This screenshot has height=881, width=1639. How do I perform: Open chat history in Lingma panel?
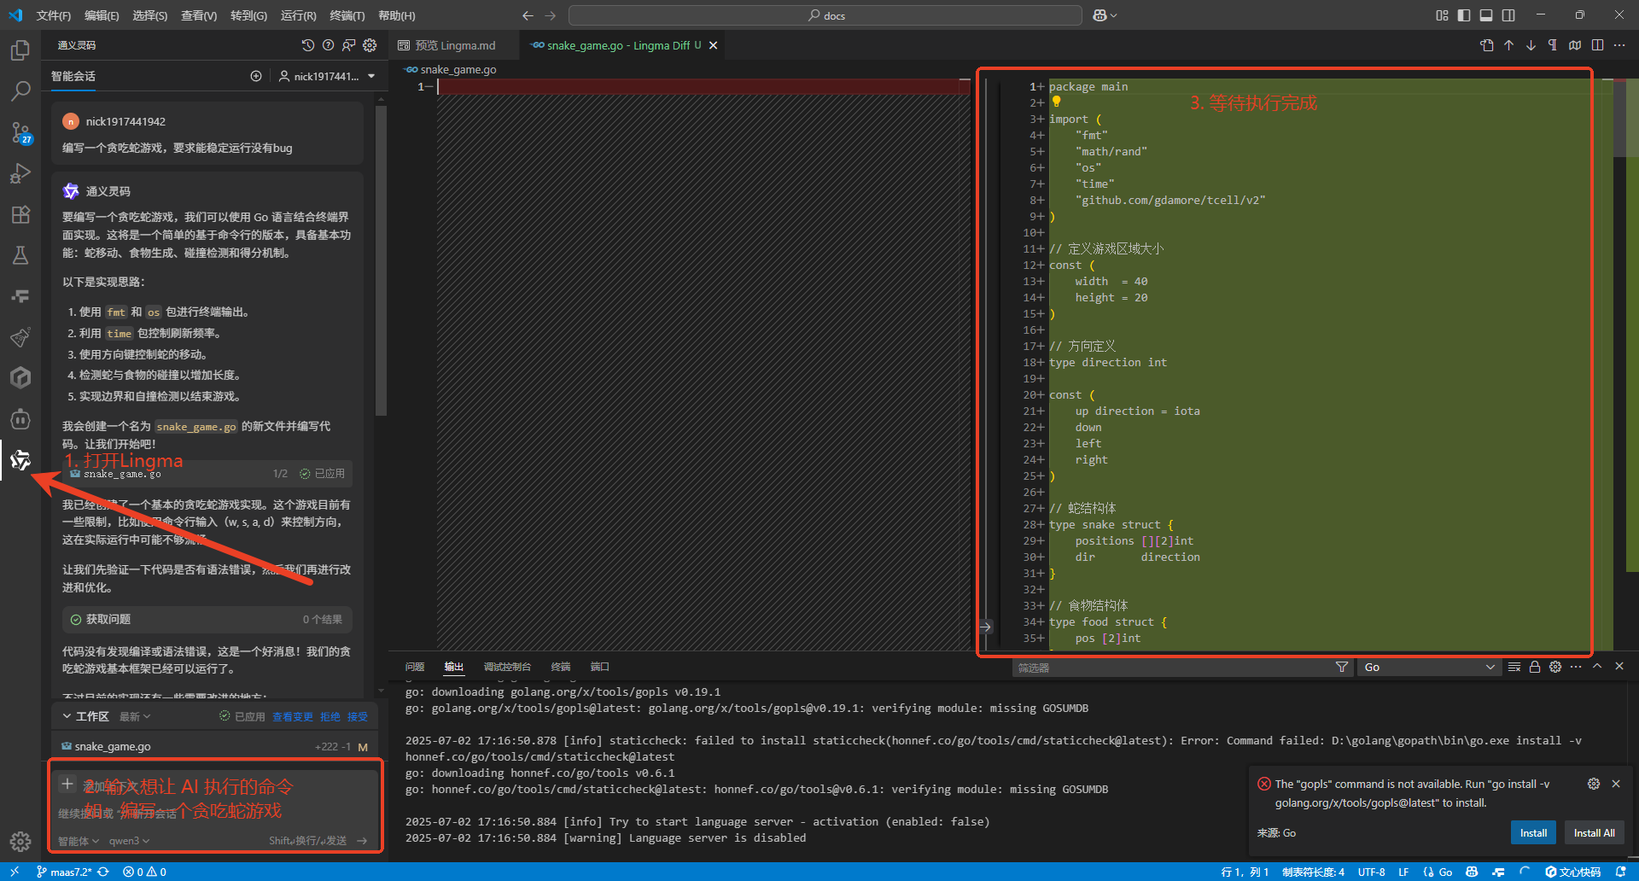point(308,45)
